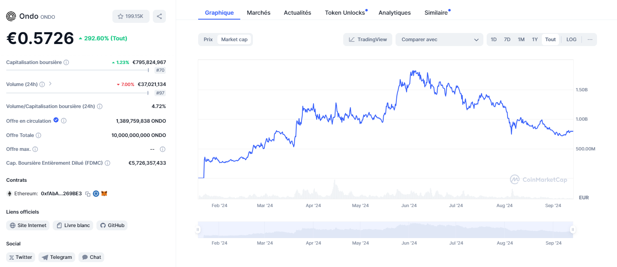Open the Comparer avec dropdown
Image resolution: width=617 pixels, height=267 pixels.
(440, 40)
